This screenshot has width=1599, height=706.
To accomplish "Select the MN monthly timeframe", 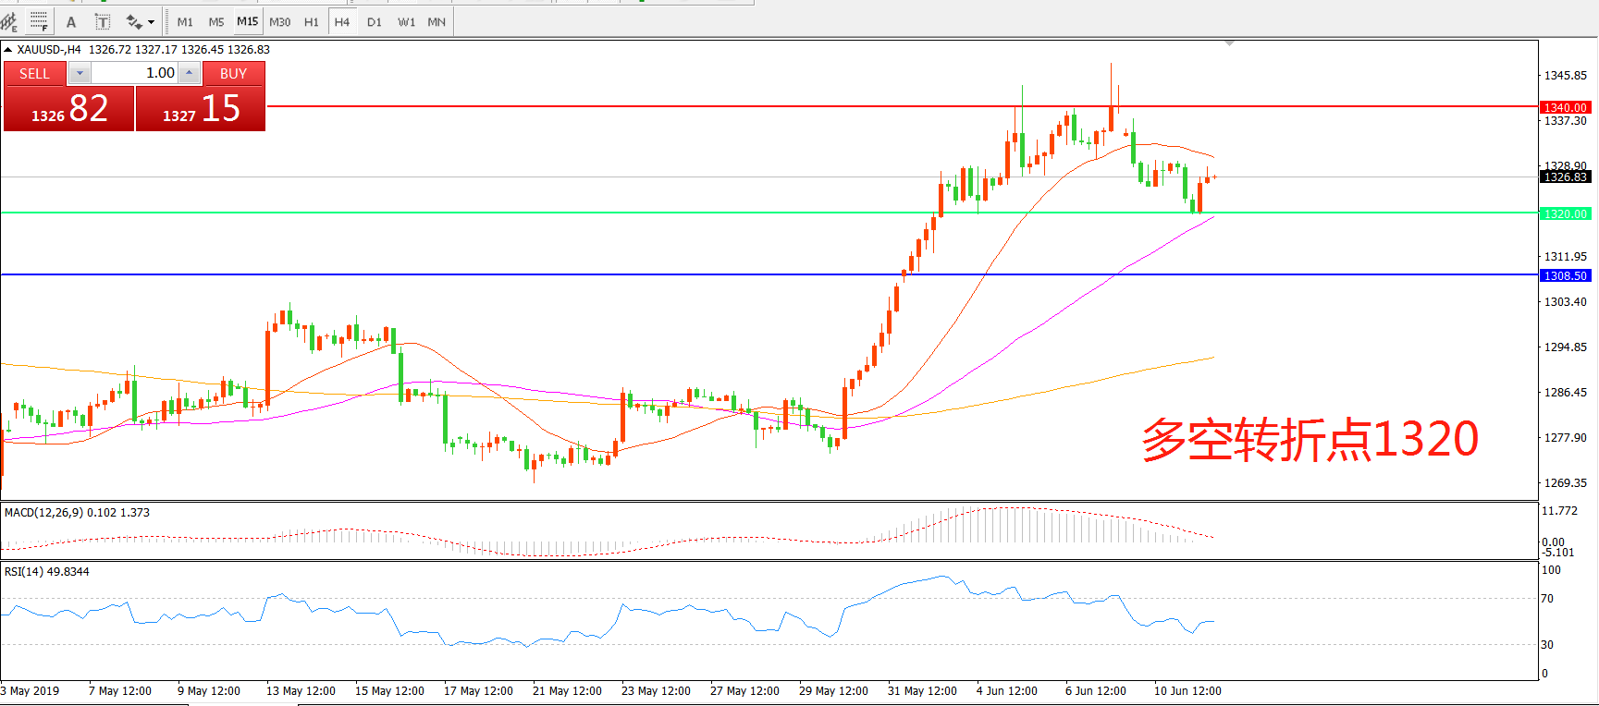I will pos(437,22).
